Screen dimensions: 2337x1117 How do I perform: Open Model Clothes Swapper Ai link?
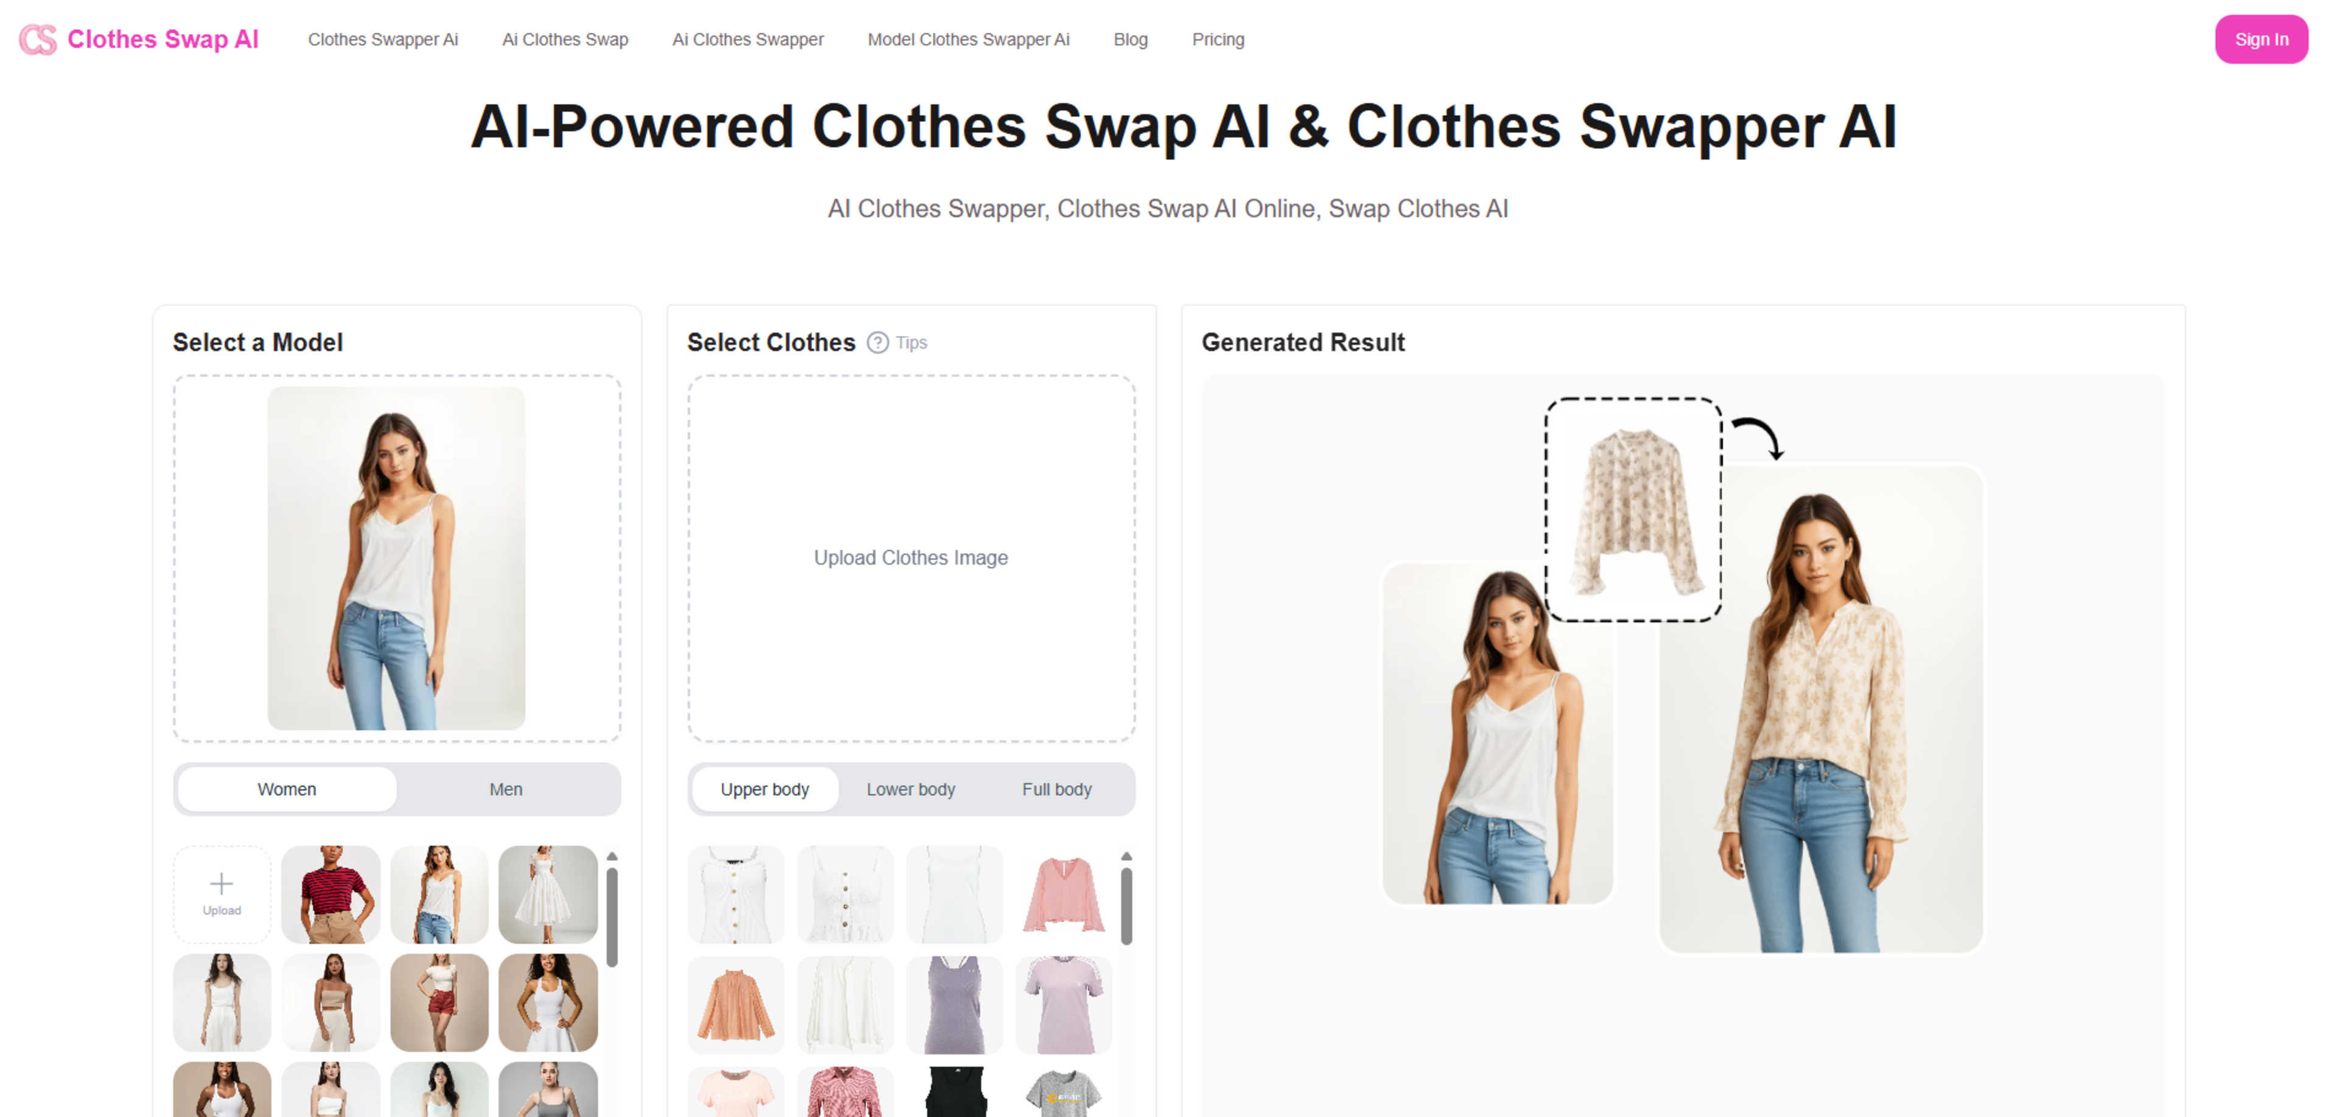tap(968, 39)
